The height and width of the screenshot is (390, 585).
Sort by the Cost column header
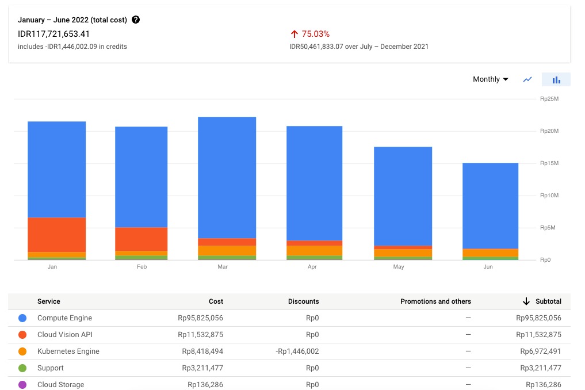pyautogui.click(x=216, y=301)
